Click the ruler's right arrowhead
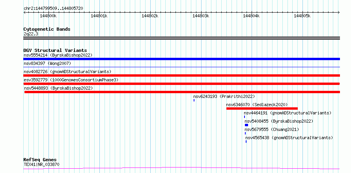Image resolution: width=351 pixels, height=173 pixels. coord(339,12)
